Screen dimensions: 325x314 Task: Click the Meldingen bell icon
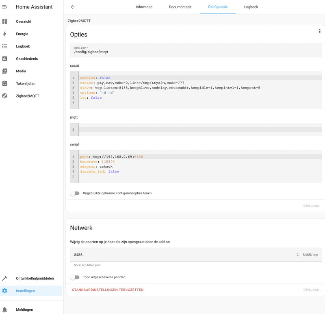pos(5,310)
